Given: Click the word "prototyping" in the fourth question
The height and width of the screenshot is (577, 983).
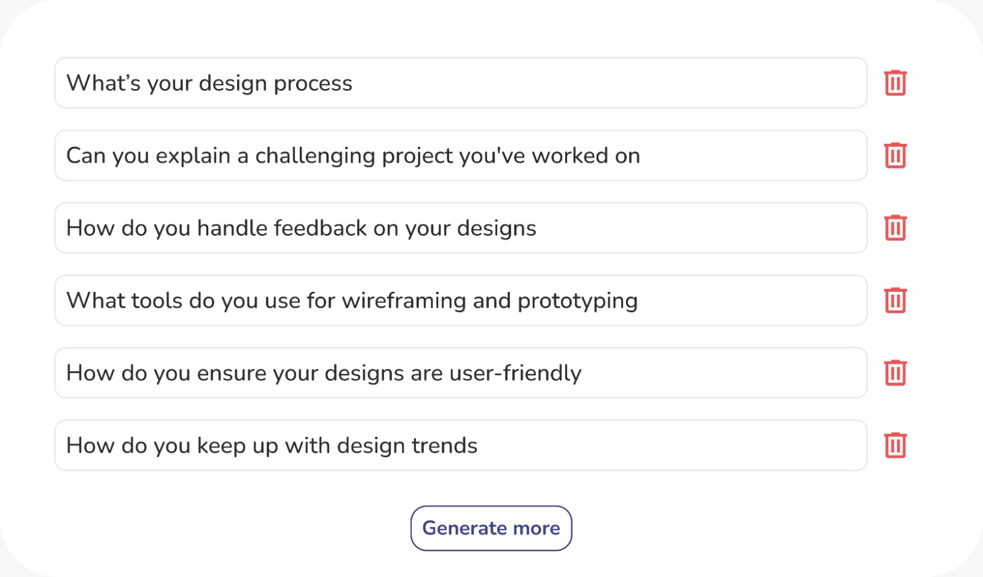Looking at the screenshot, I should [x=578, y=301].
